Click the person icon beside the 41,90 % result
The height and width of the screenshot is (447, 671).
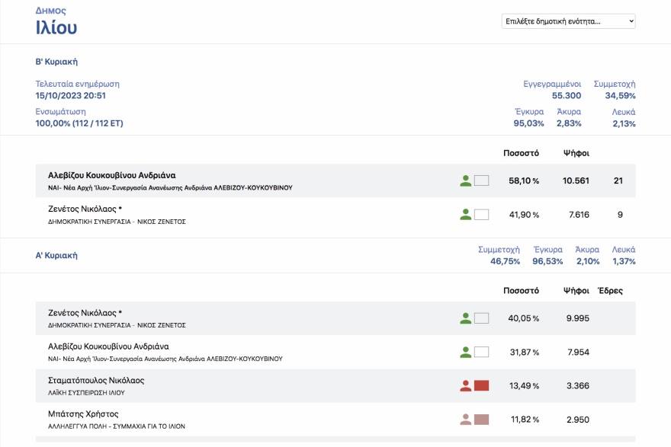click(x=466, y=215)
